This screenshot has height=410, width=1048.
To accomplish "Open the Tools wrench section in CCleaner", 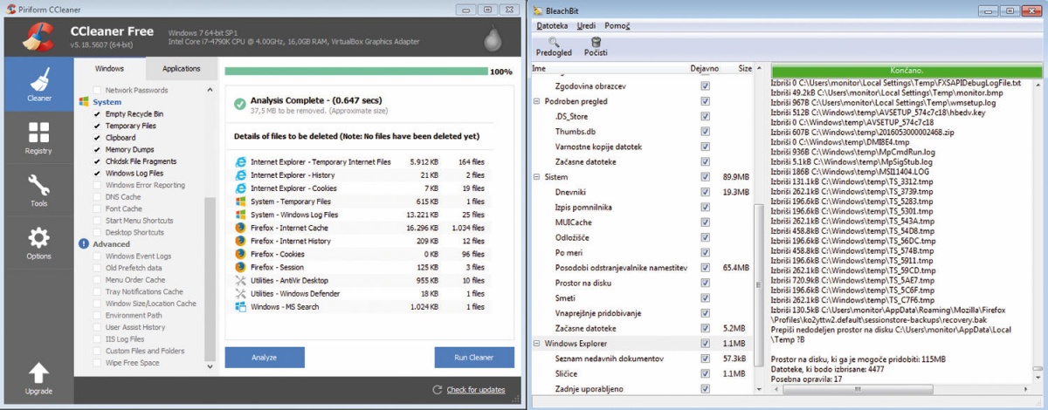I will (x=38, y=191).
